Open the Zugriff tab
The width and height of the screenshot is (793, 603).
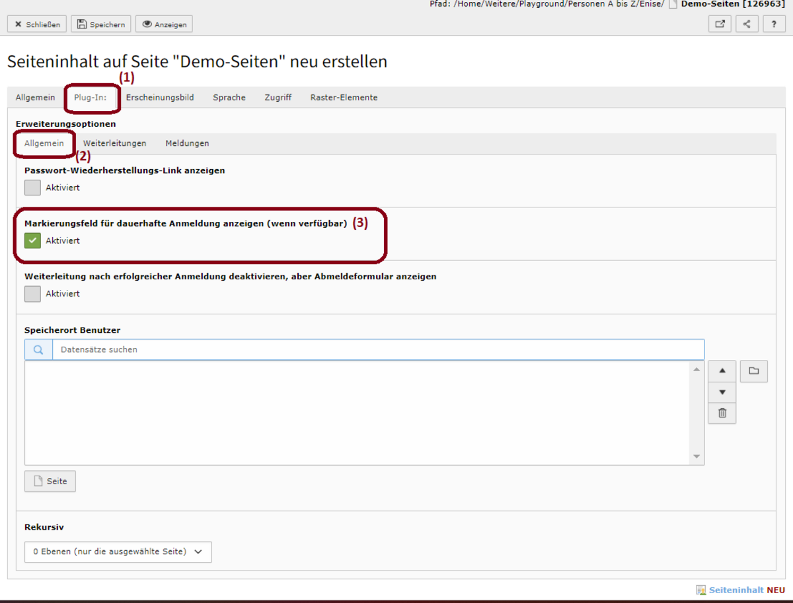(x=278, y=98)
